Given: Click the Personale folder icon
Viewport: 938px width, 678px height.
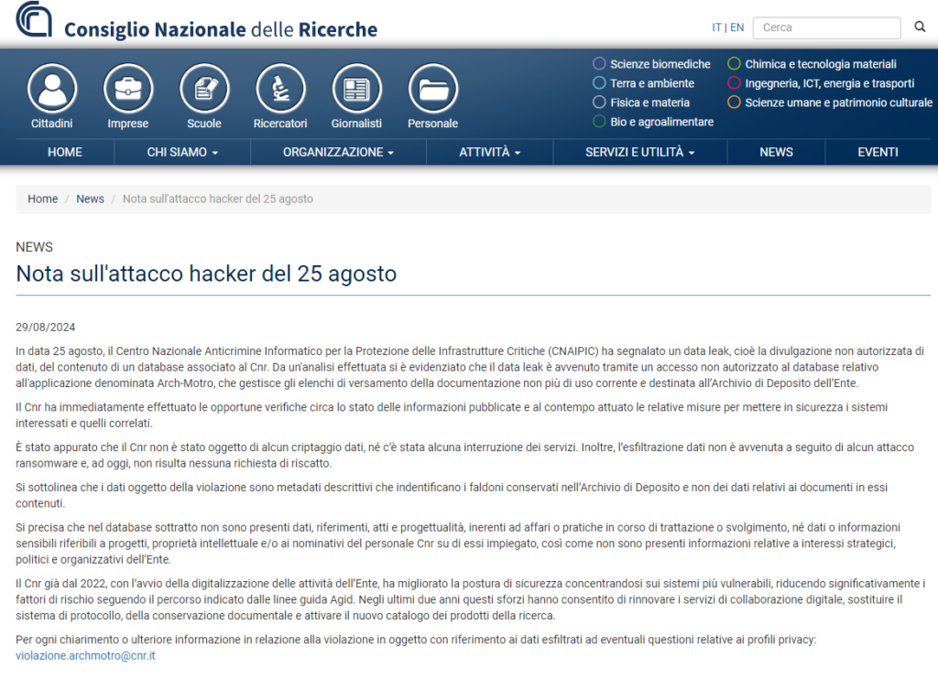Looking at the screenshot, I should tap(432, 89).
